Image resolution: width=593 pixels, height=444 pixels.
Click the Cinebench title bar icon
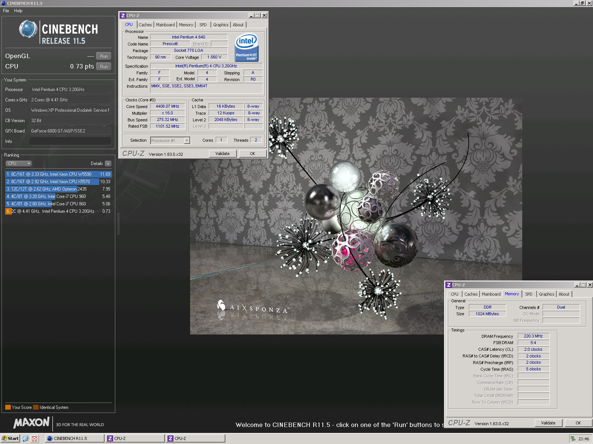(x=3, y=3)
